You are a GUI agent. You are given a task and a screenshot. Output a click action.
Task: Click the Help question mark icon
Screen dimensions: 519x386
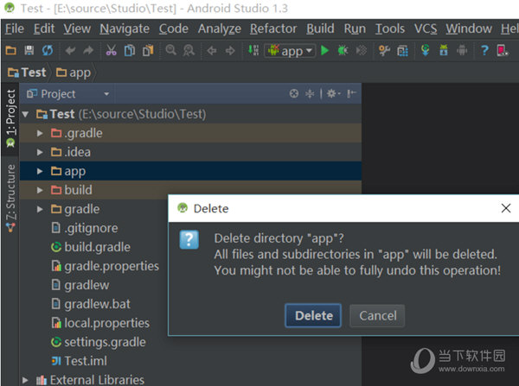[x=484, y=51]
